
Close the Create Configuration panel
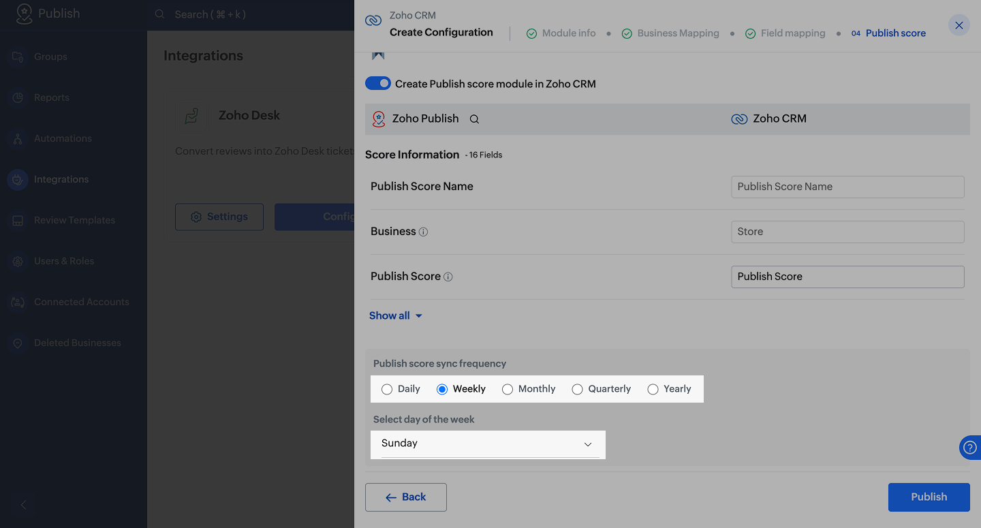coord(959,25)
